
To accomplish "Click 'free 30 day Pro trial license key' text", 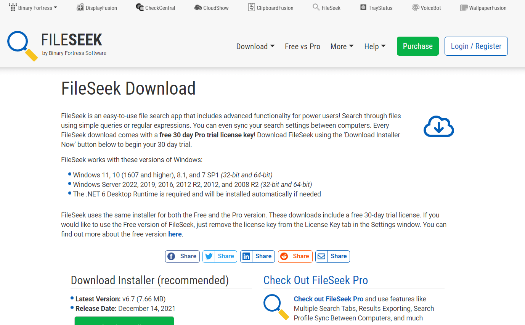I will point(206,135).
